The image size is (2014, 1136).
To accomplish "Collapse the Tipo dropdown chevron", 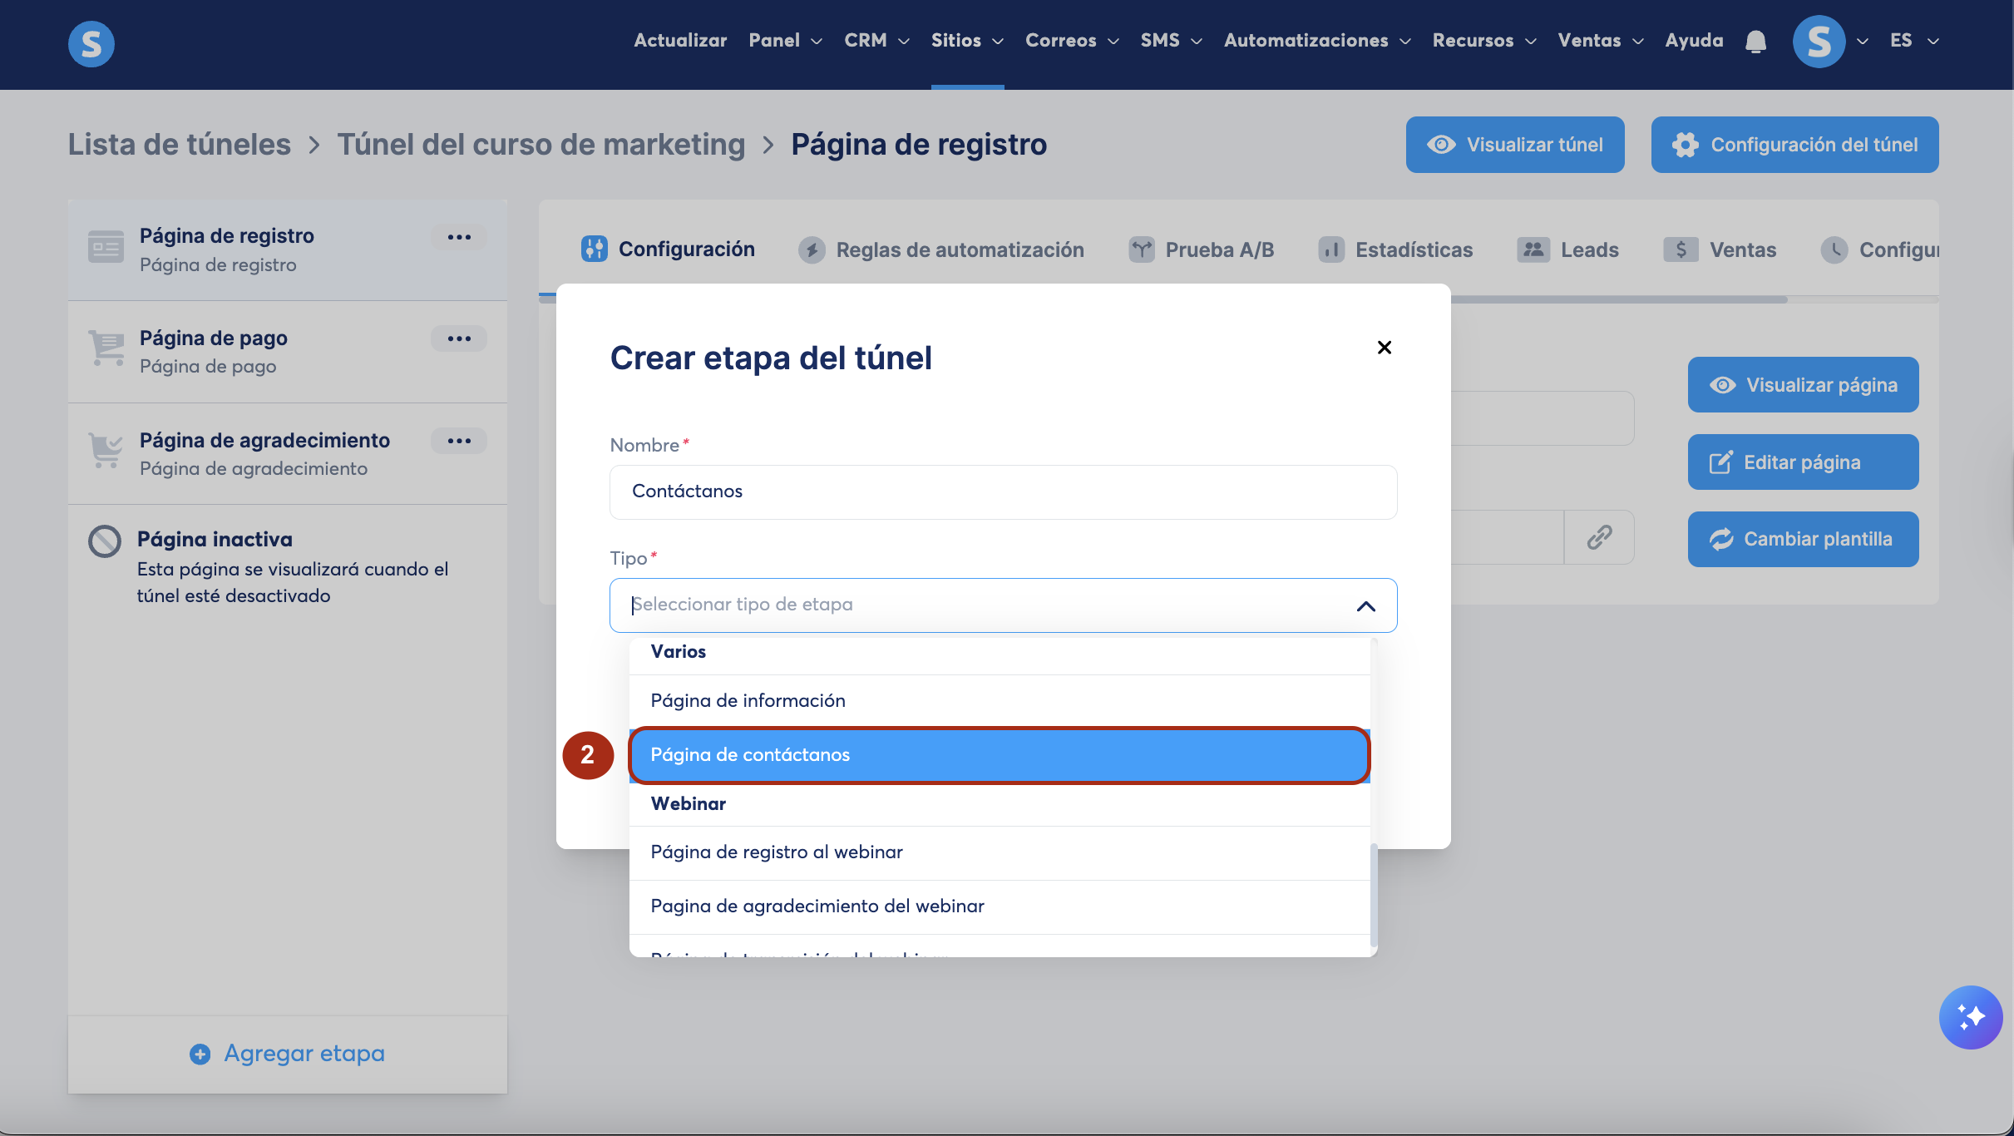I will click(1365, 606).
